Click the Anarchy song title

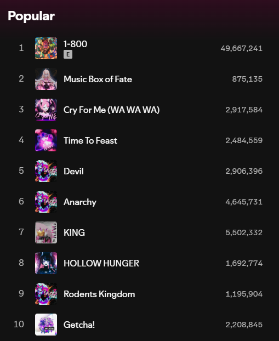pos(80,202)
